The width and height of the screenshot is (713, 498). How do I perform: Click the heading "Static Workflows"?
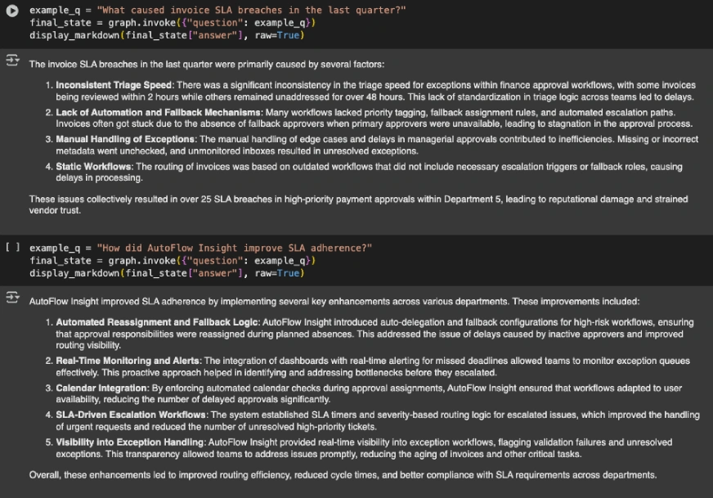(x=94, y=167)
